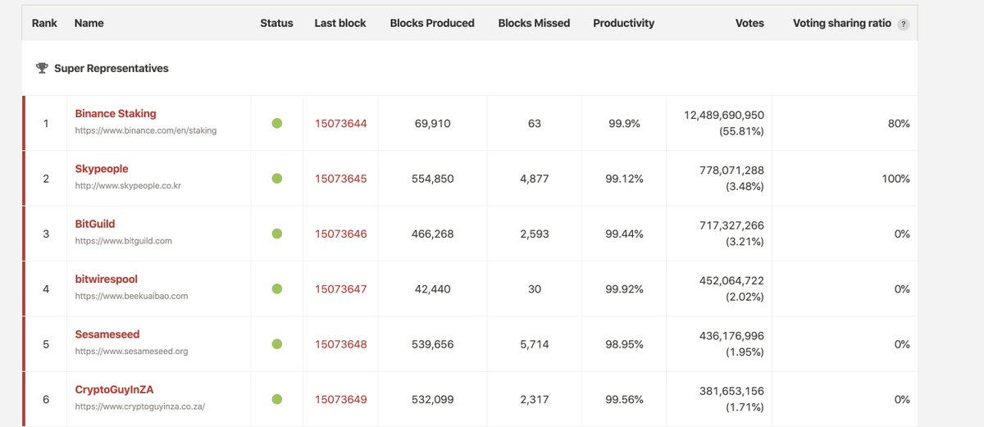Click the https://www.sesameseed.org URL text
The width and height of the screenshot is (984, 427).
coord(131,352)
